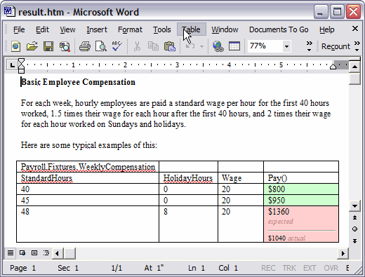Open the Tools menu

[x=162, y=29]
